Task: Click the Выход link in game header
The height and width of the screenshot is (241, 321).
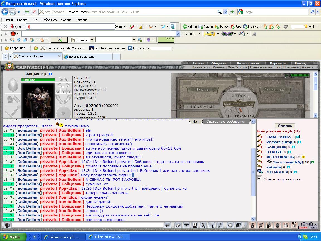Action: [x=300, y=63]
